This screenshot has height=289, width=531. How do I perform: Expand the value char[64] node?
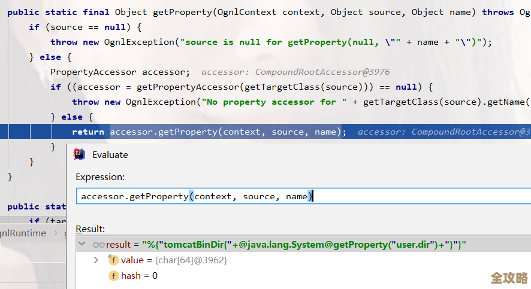(96, 260)
